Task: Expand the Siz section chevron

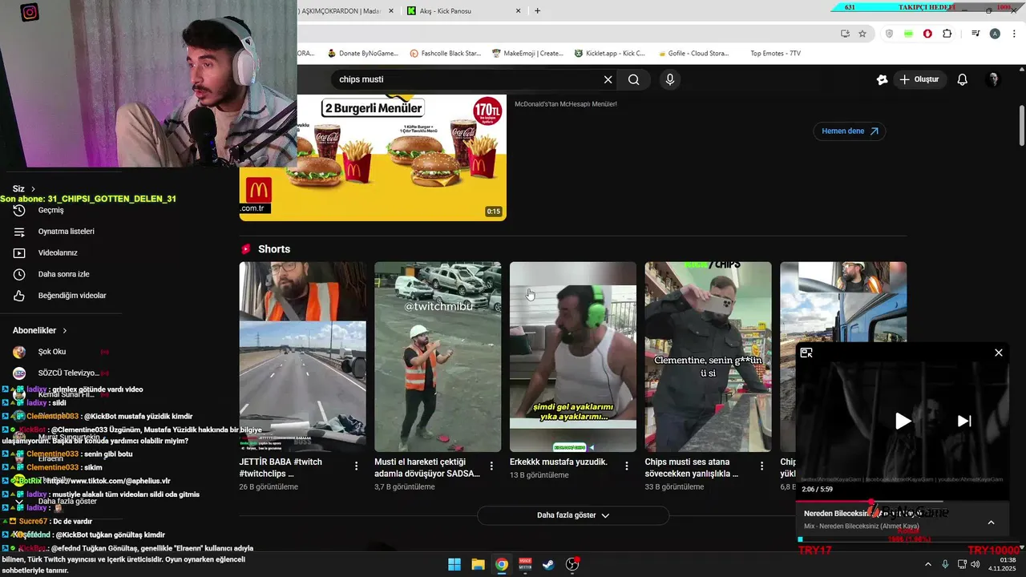Action: [x=33, y=188]
